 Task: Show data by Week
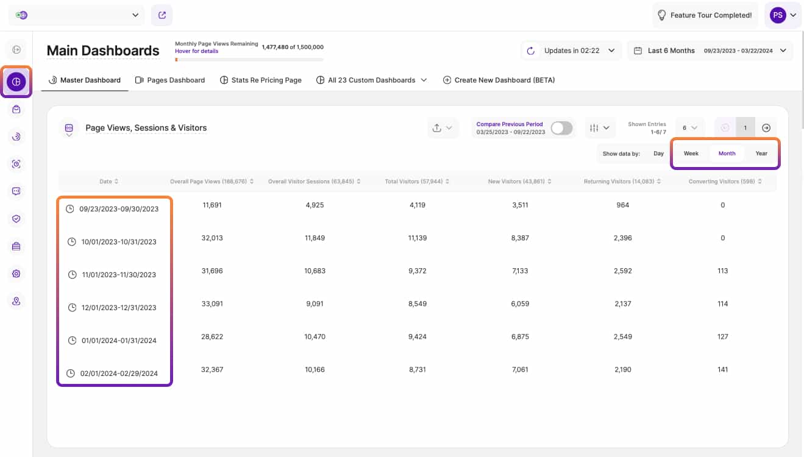(x=691, y=154)
